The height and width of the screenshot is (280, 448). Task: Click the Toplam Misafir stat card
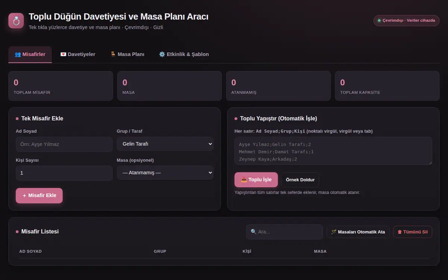(x=61, y=86)
